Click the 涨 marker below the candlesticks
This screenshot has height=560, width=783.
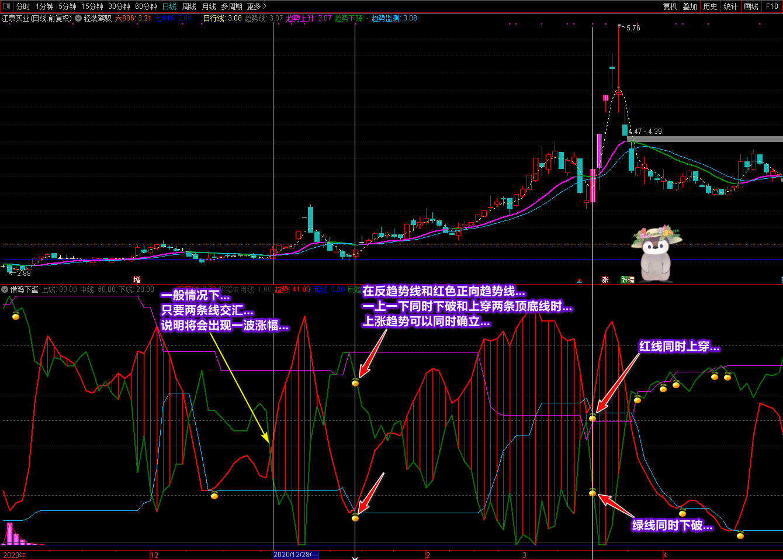pyautogui.click(x=605, y=280)
